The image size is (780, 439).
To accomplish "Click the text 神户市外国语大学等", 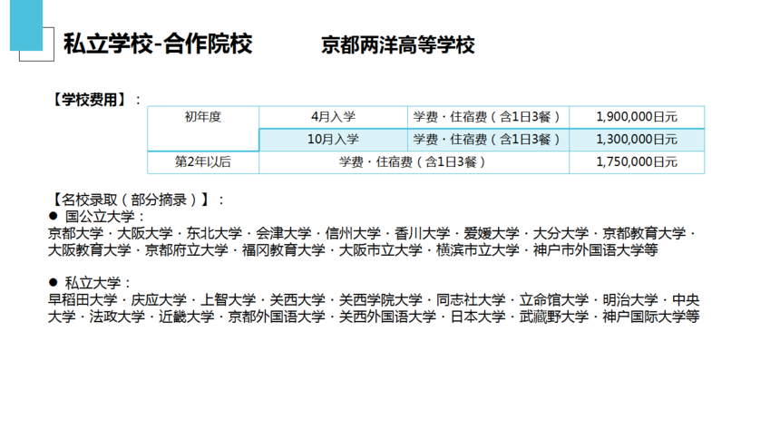I will tap(596, 249).
